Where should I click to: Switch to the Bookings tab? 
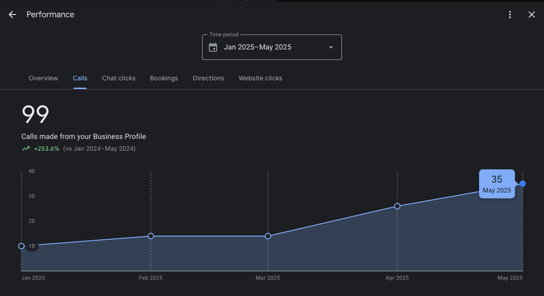coord(164,79)
